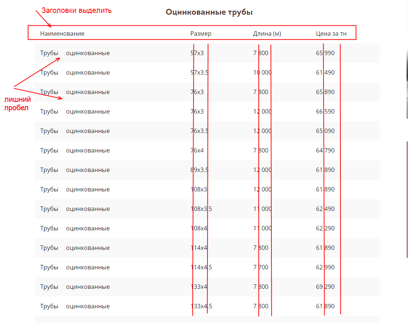Screen dimensions: 408x323
Task: Click length '7 800' in the 76x4 row
Action: coord(261,150)
